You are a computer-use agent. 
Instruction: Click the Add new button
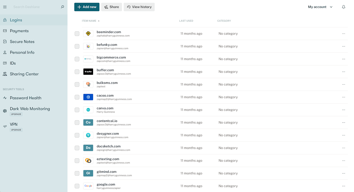point(87,7)
